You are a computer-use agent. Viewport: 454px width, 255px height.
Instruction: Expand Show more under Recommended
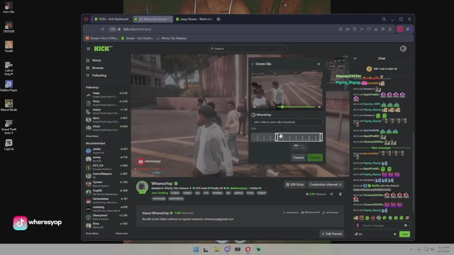pyautogui.click(x=92, y=233)
